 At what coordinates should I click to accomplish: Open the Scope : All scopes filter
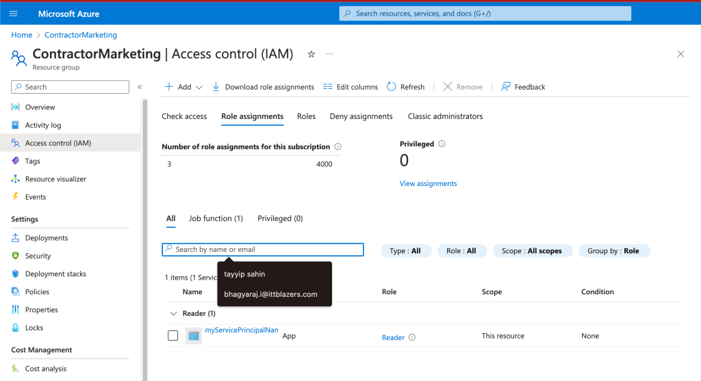pyautogui.click(x=532, y=251)
